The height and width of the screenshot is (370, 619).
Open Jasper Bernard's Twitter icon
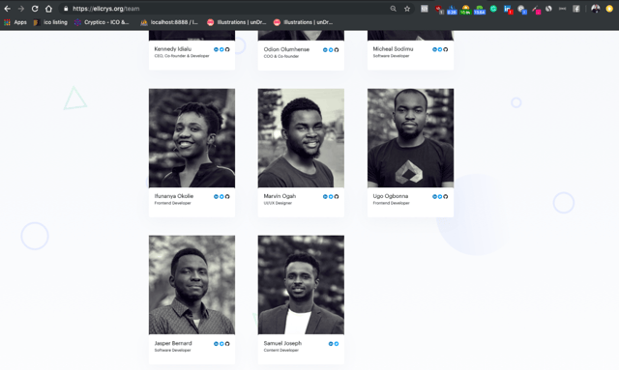(221, 344)
